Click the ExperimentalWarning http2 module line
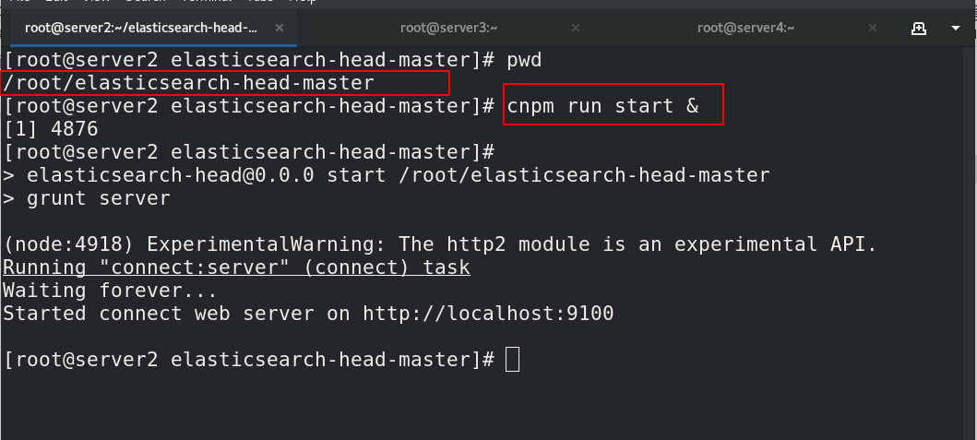977x440 pixels. (440, 244)
